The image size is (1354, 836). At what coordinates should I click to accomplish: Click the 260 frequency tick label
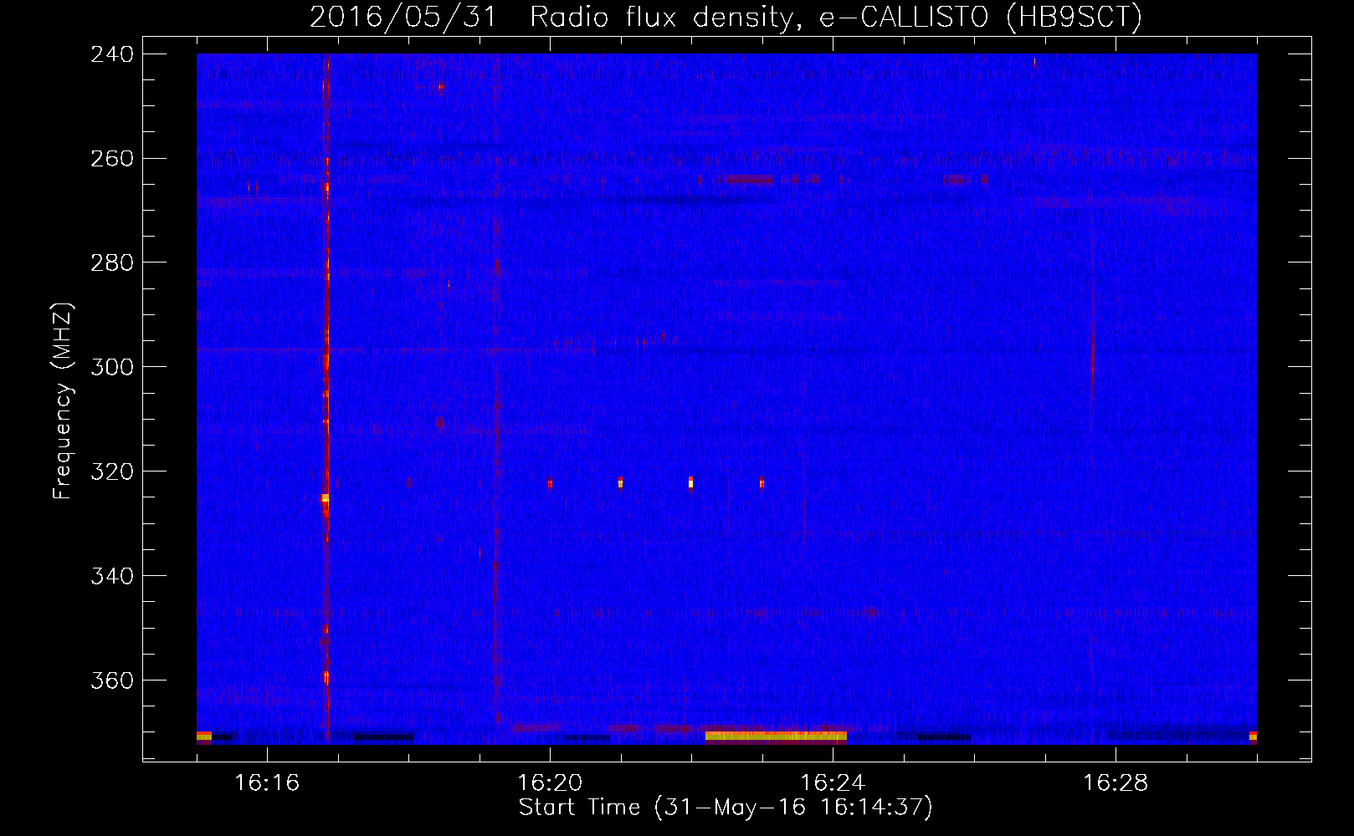coord(112,159)
